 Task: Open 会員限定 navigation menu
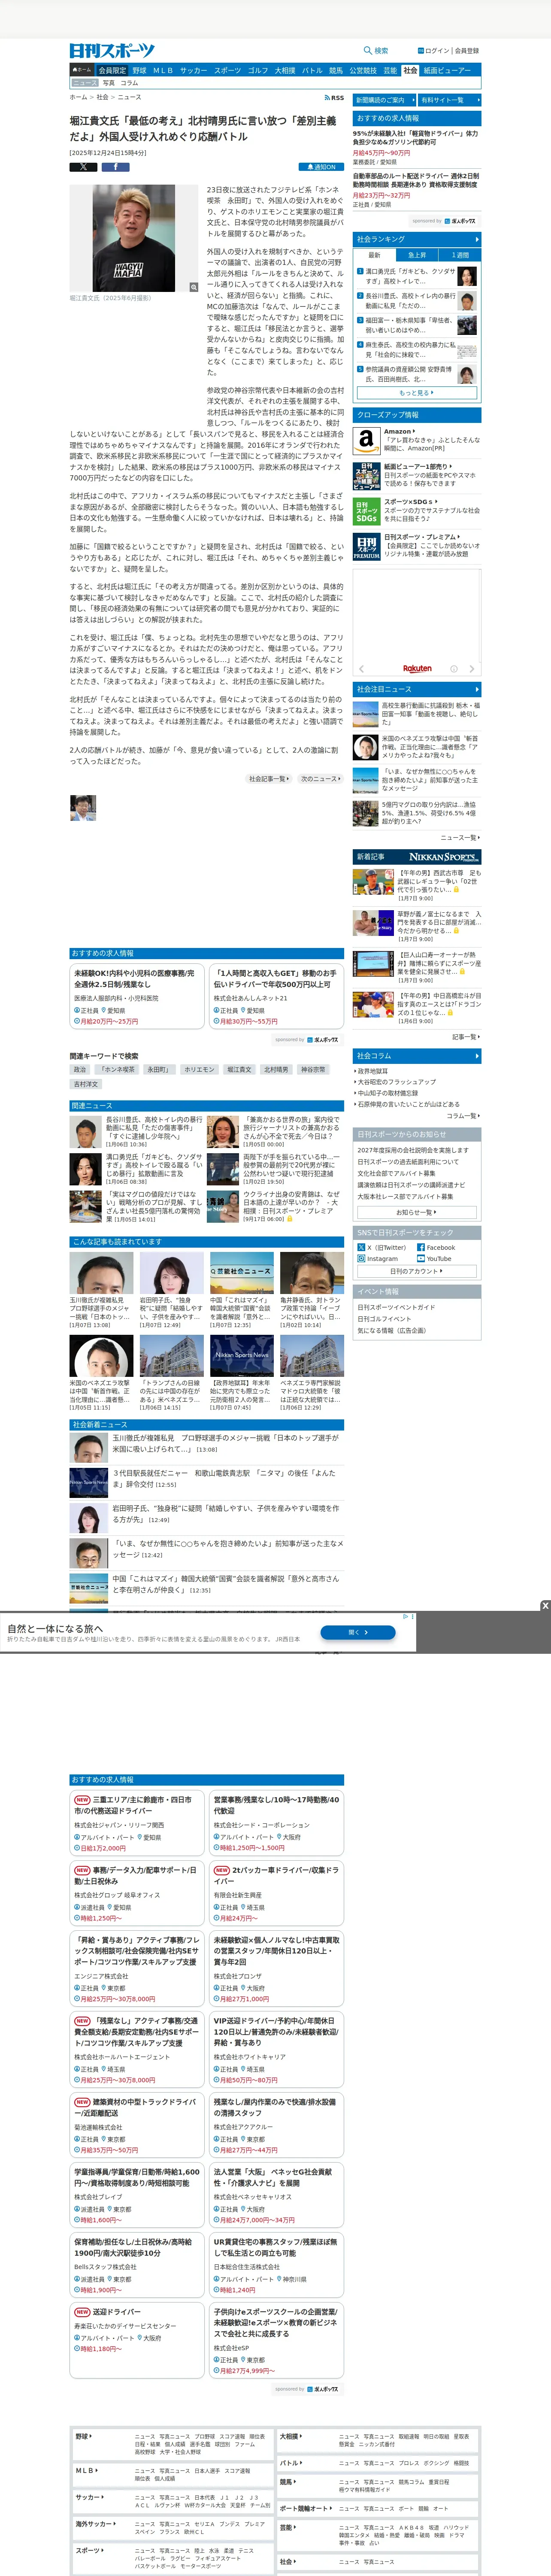coord(112,71)
